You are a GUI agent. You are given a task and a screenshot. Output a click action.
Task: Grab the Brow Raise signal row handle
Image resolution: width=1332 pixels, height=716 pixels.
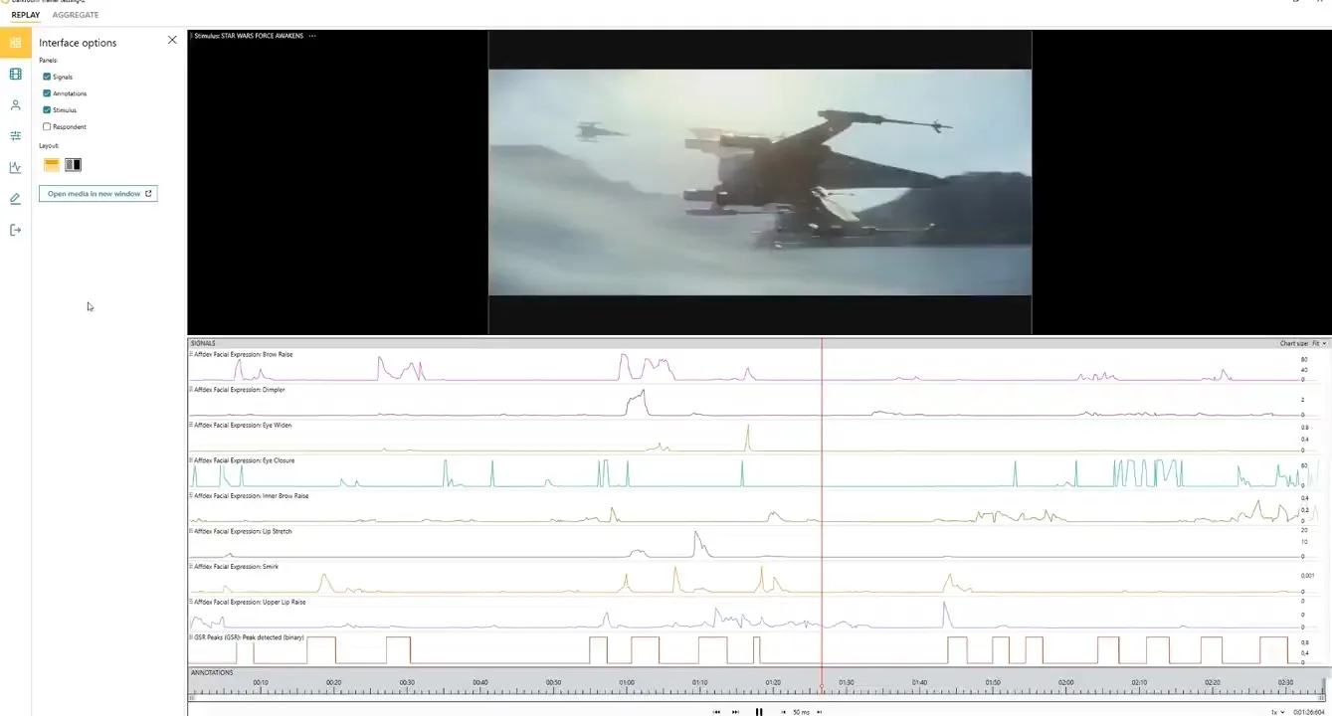[x=191, y=354]
